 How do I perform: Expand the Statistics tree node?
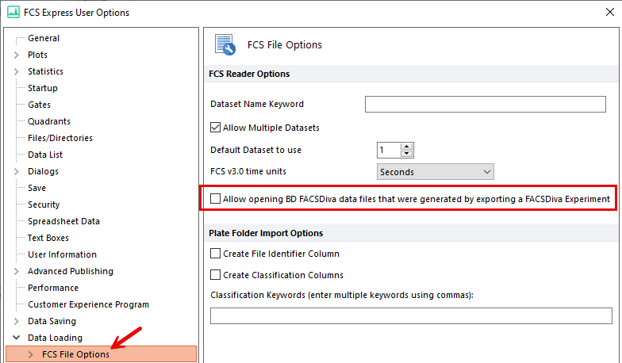tap(17, 71)
